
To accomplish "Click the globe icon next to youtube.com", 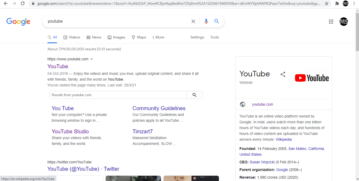I will pyautogui.click(x=243, y=104).
